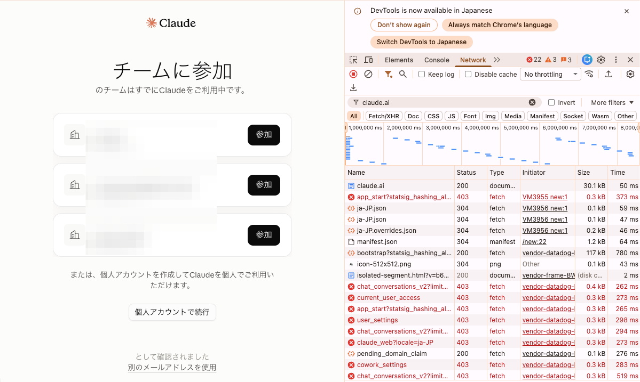Image resolution: width=640 pixels, height=382 pixels.
Task: Click Switch DevTools to Japanese
Action: pyautogui.click(x=421, y=42)
